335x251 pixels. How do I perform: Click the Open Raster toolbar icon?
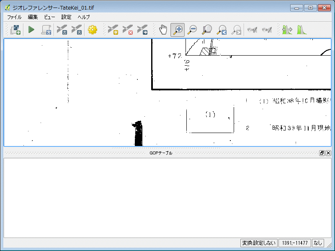pyautogui.click(x=16, y=30)
